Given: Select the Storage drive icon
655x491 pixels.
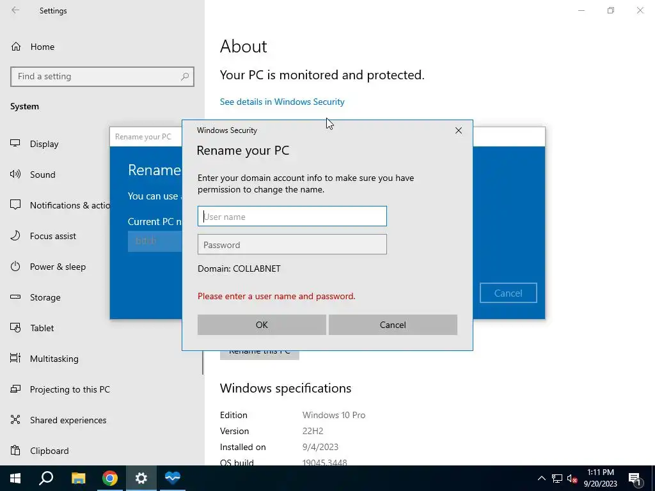Looking at the screenshot, I should [15, 297].
